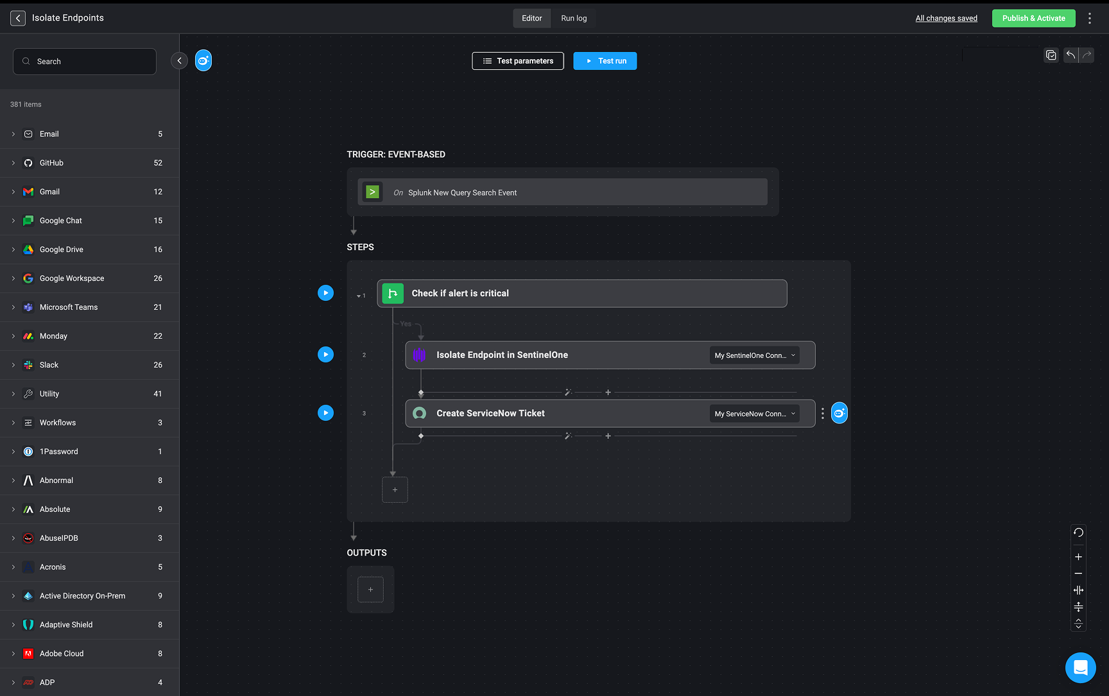
Task: Open My ServiceNow Connection dropdown
Action: pyautogui.click(x=755, y=414)
